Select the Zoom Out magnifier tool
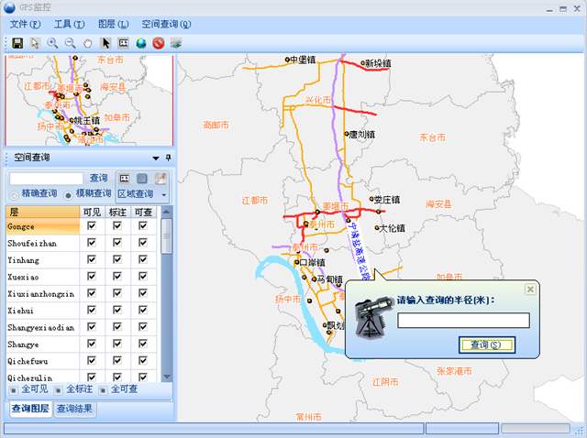Image resolution: width=587 pixels, height=438 pixels. (70, 42)
